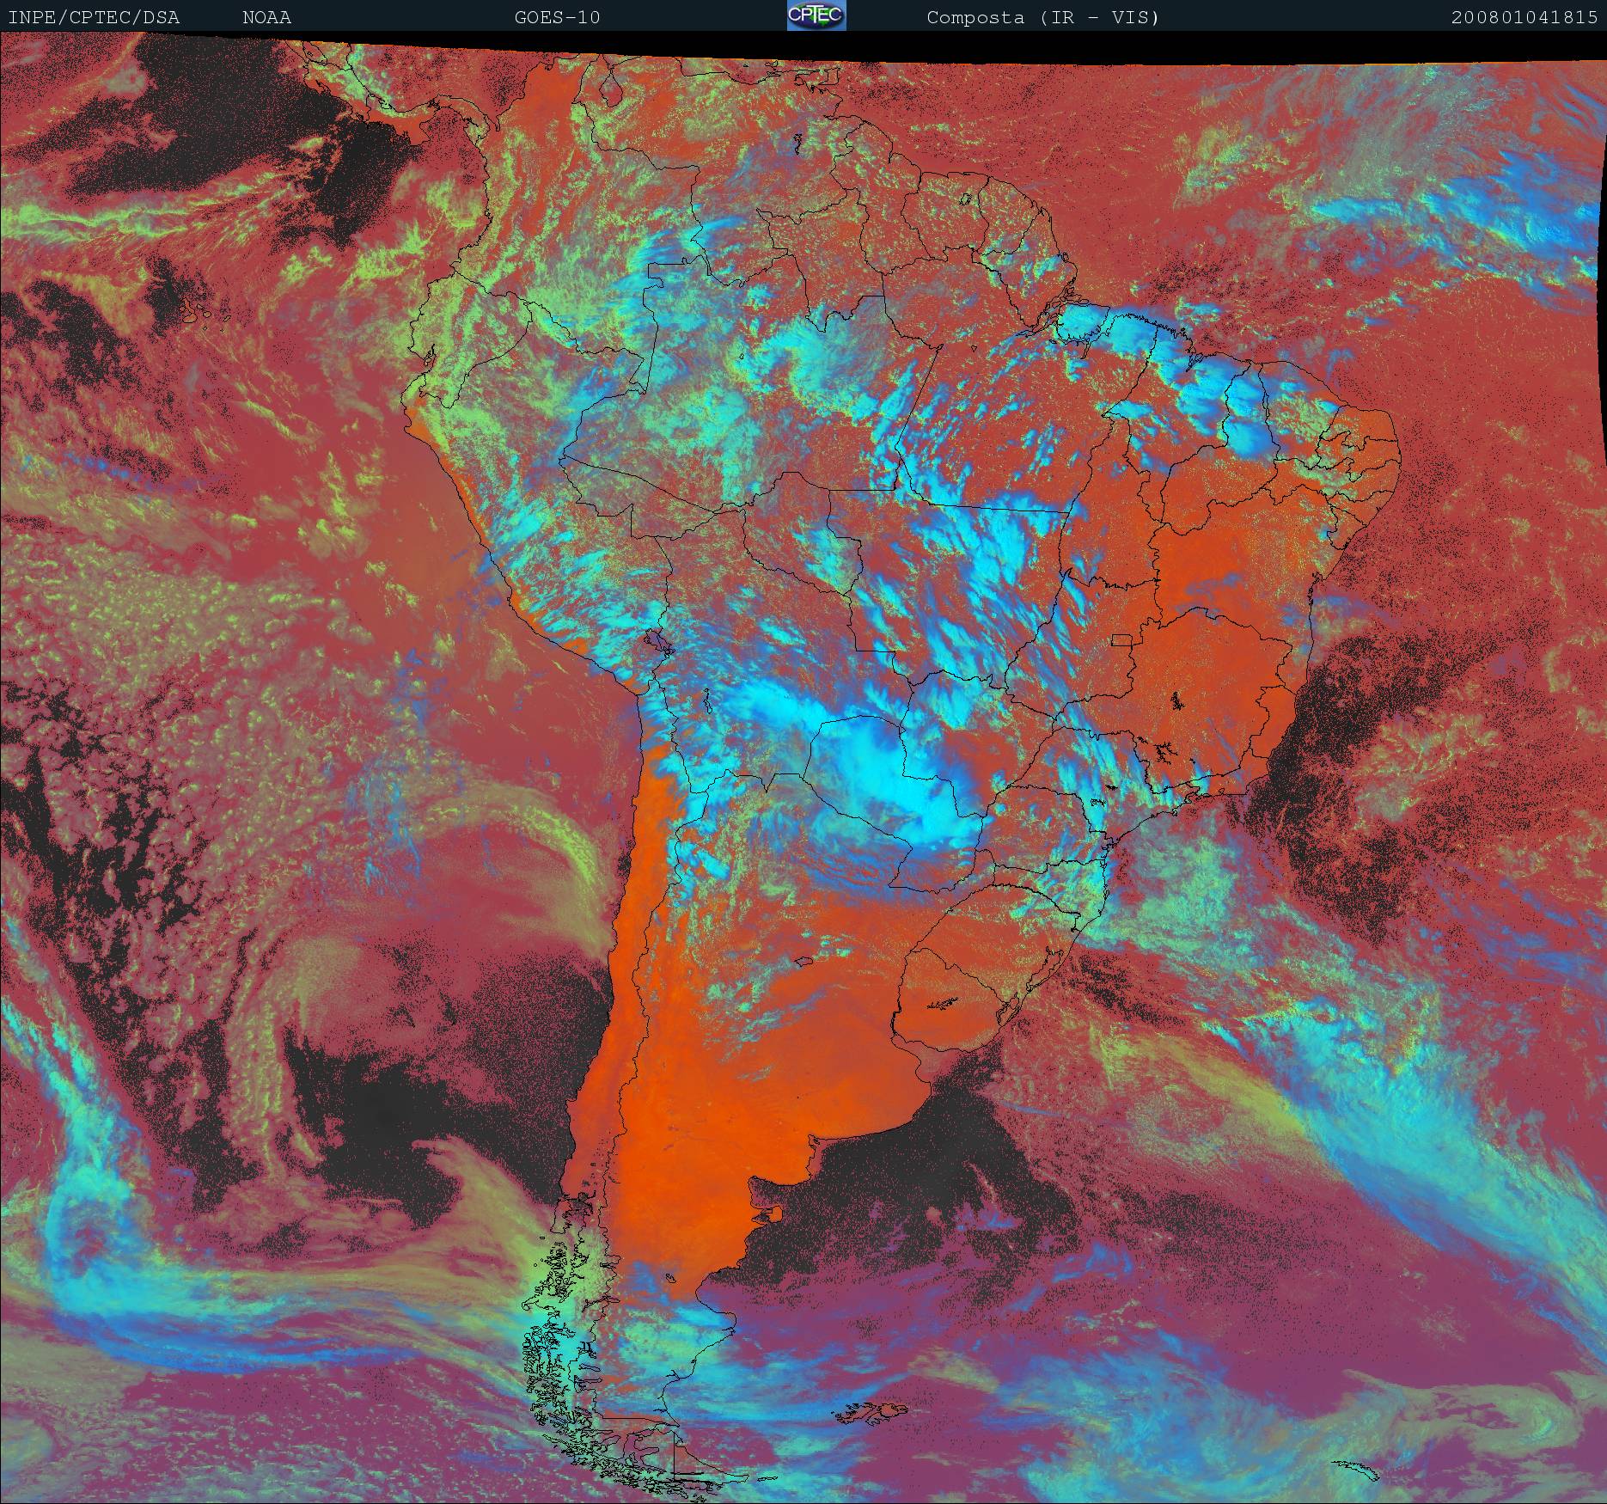1607x1504 pixels.
Task: Click the GOES-10 satellite label
Action: pos(557,17)
